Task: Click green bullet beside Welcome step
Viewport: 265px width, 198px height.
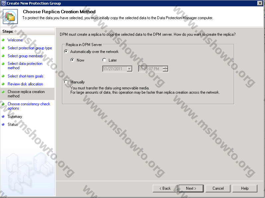Action: pos(3,40)
